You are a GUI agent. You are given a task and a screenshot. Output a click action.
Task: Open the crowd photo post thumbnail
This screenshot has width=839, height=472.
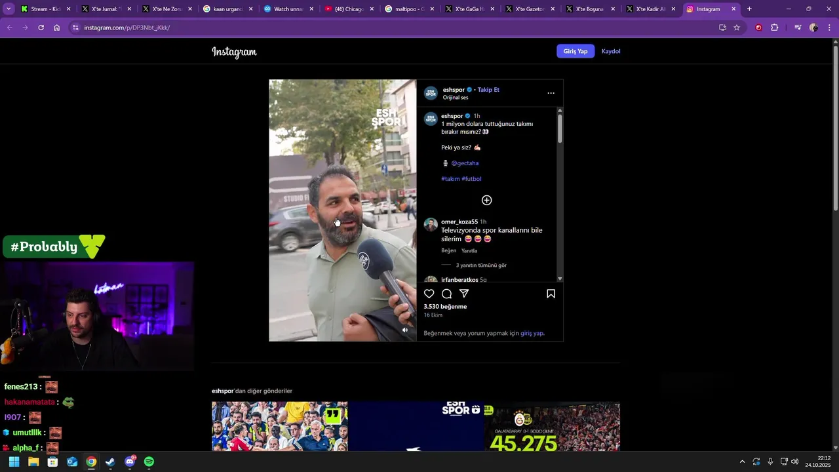[280, 426]
